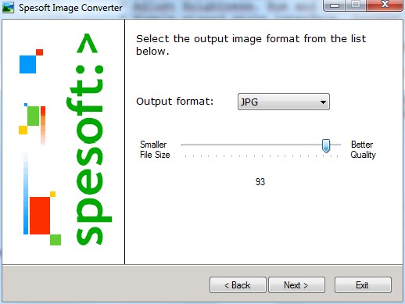Click the blue vertical gradient bar graphic
Image resolution: width=405 pixels, height=304 pixels.
26,194
